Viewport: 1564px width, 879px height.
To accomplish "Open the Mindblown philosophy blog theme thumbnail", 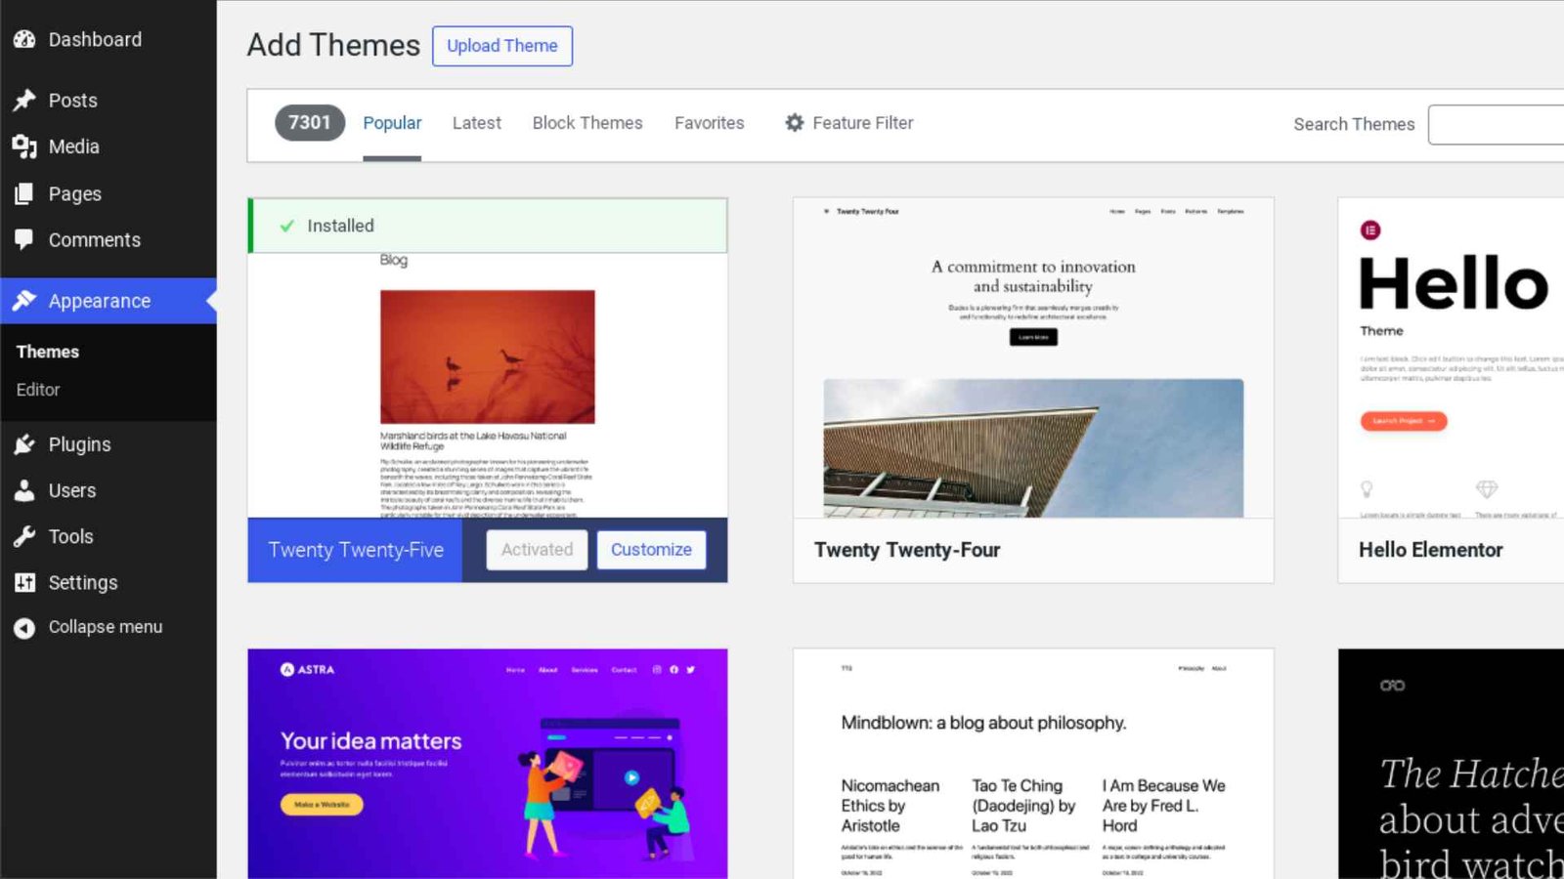I will coord(1033,764).
